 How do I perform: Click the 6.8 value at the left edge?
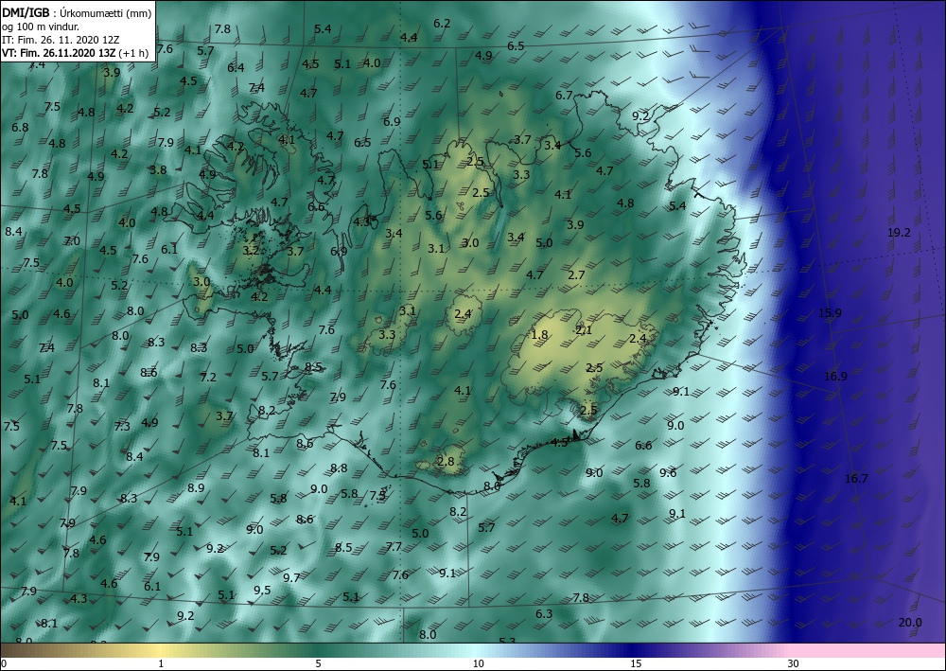[x=20, y=128]
